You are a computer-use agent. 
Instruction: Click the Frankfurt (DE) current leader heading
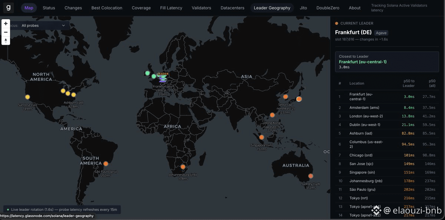[353, 32]
